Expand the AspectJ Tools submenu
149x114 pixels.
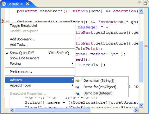coord(40,85)
